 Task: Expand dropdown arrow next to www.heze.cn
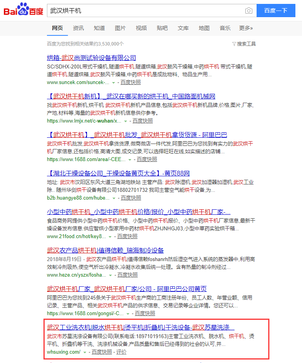pyautogui.click(x=110, y=275)
